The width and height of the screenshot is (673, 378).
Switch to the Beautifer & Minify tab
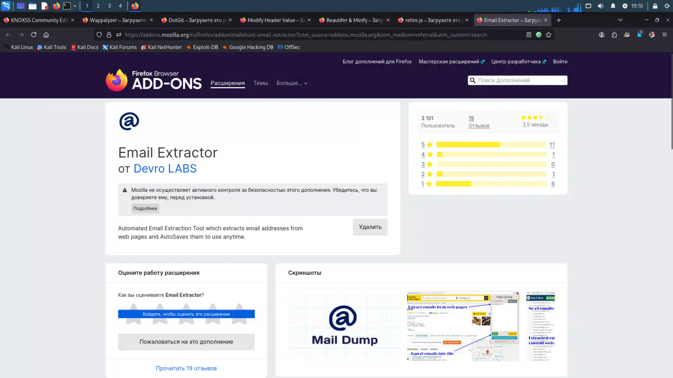(x=355, y=20)
